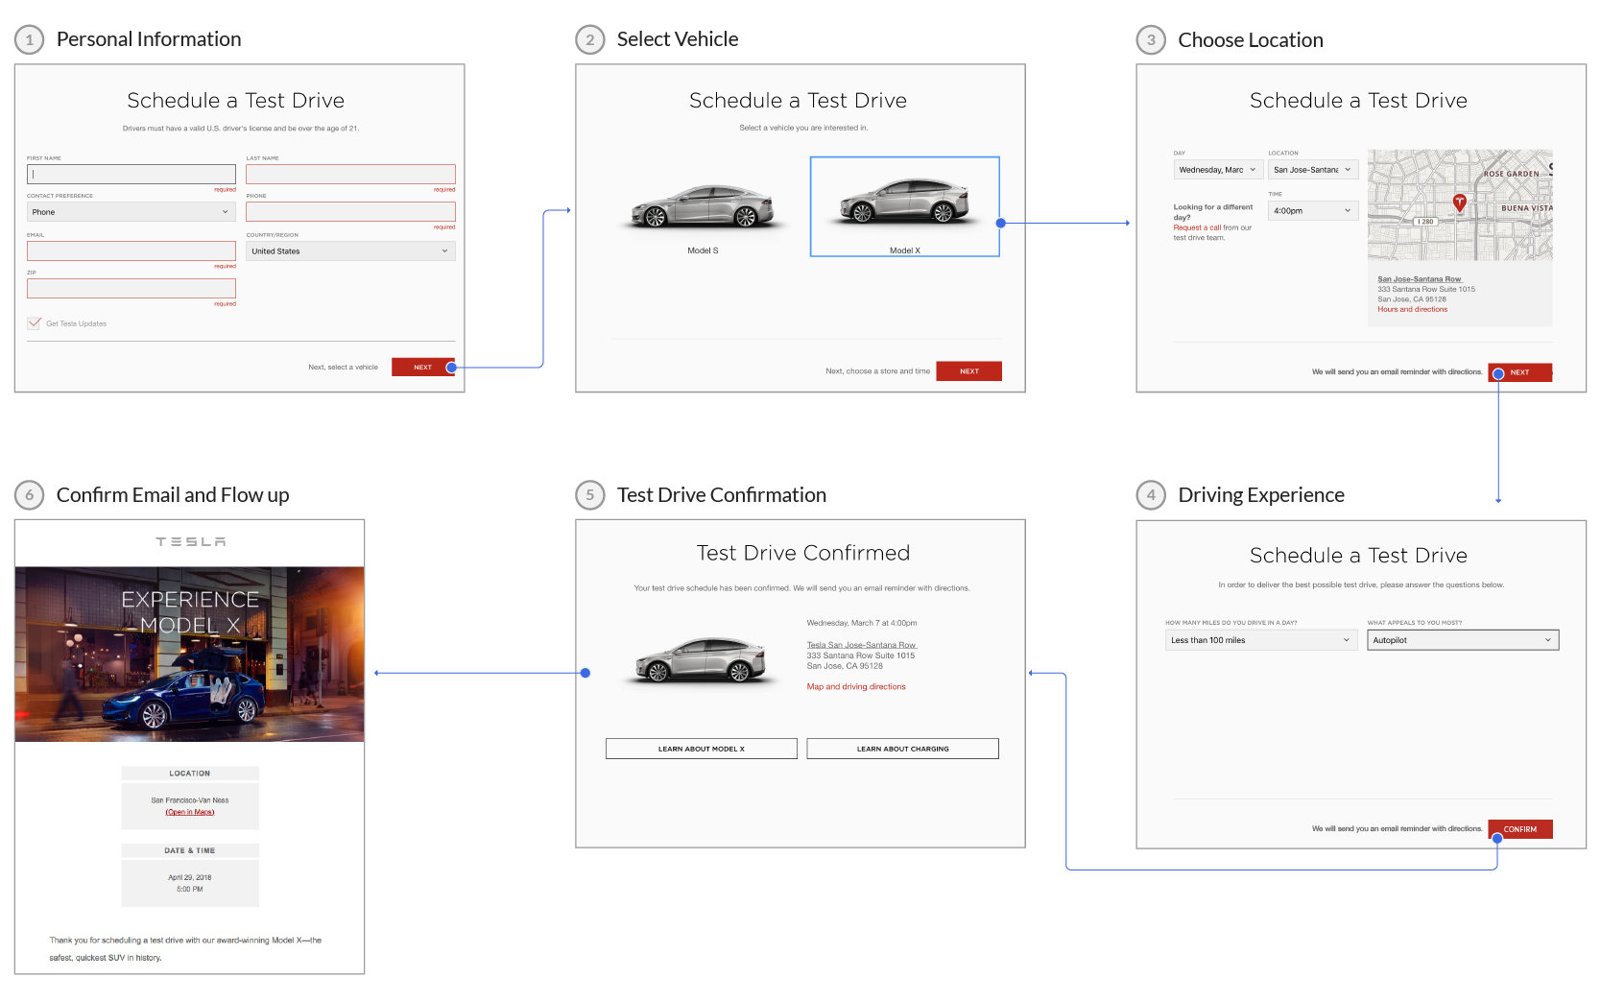This screenshot has width=1601, height=1001.
Task: Click the April 29, 2018 date text
Action: (x=190, y=877)
